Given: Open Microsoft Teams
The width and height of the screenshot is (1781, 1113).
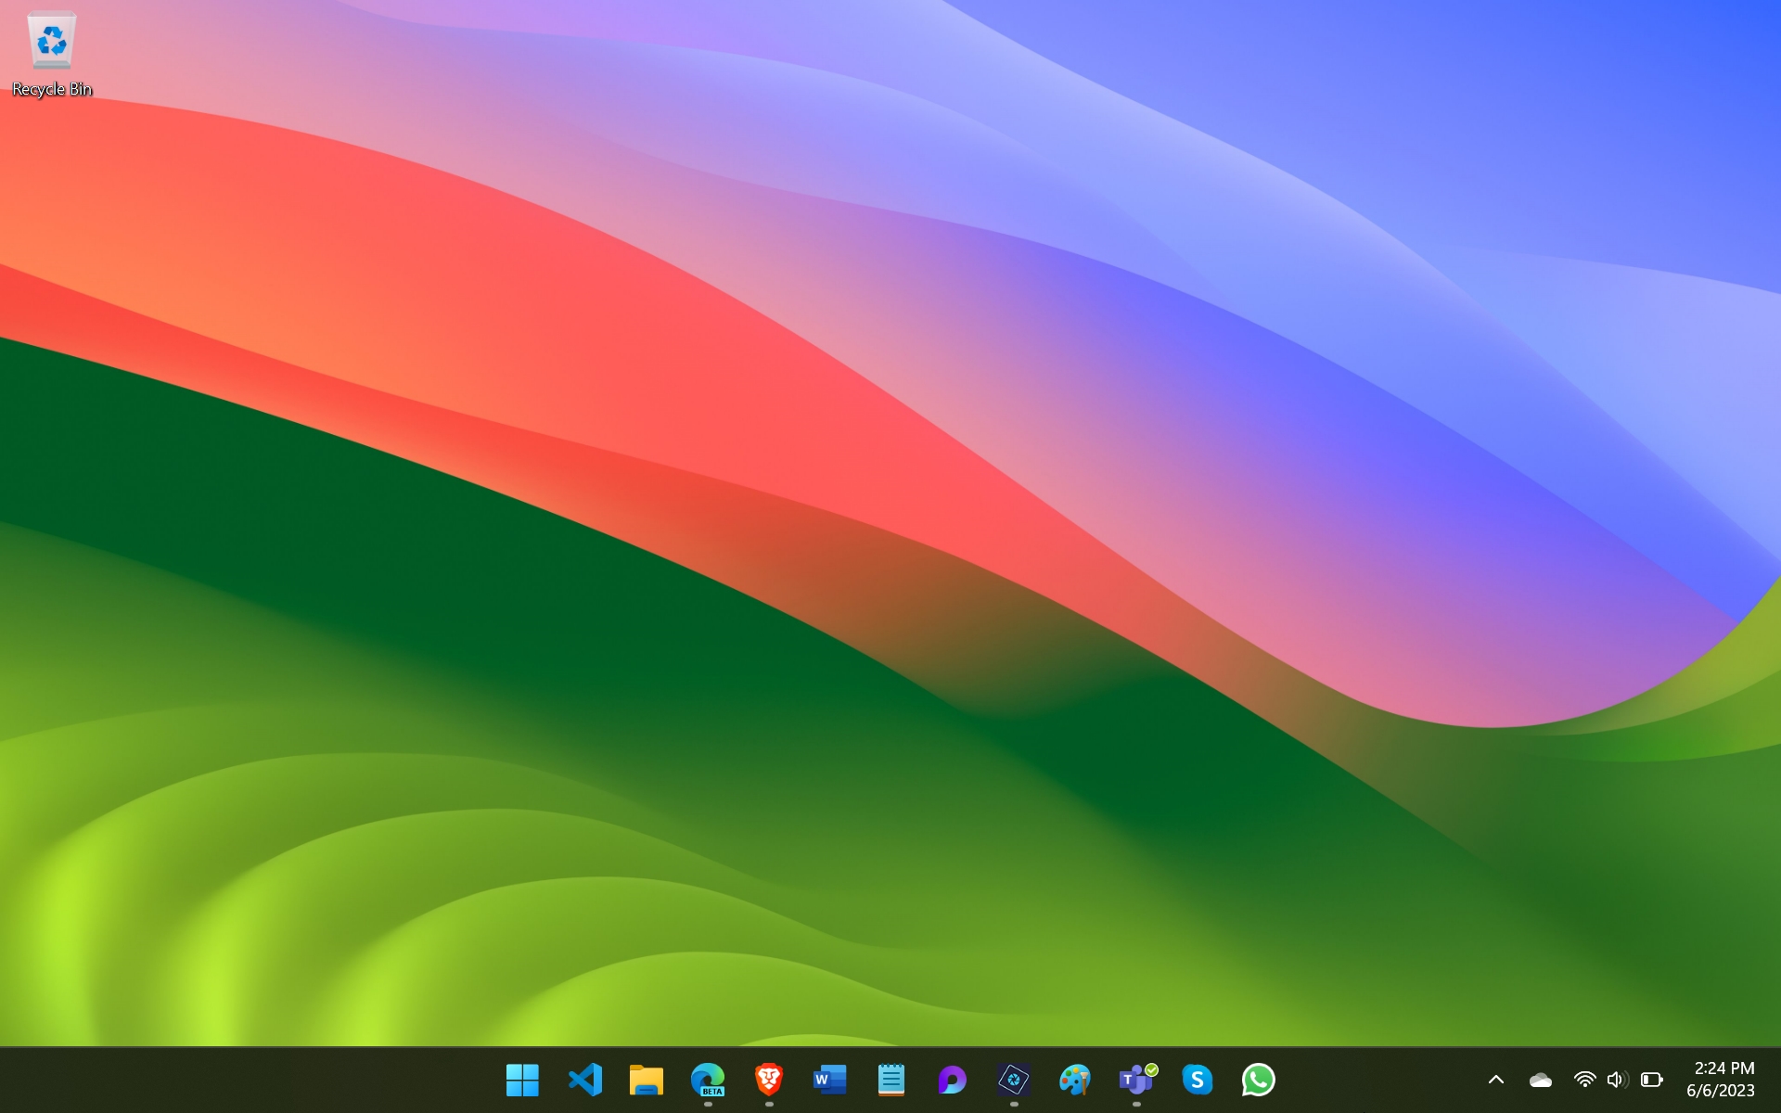Looking at the screenshot, I should [x=1136, y=1079].
